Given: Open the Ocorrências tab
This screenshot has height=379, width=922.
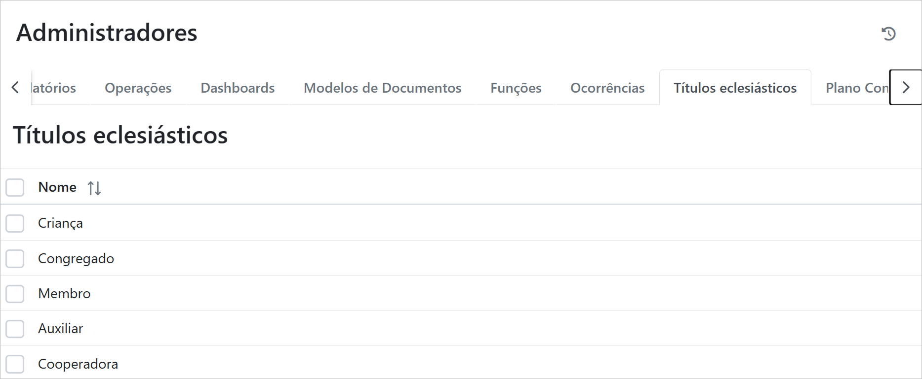Looking at the screenshot, I should pos(607,88).
